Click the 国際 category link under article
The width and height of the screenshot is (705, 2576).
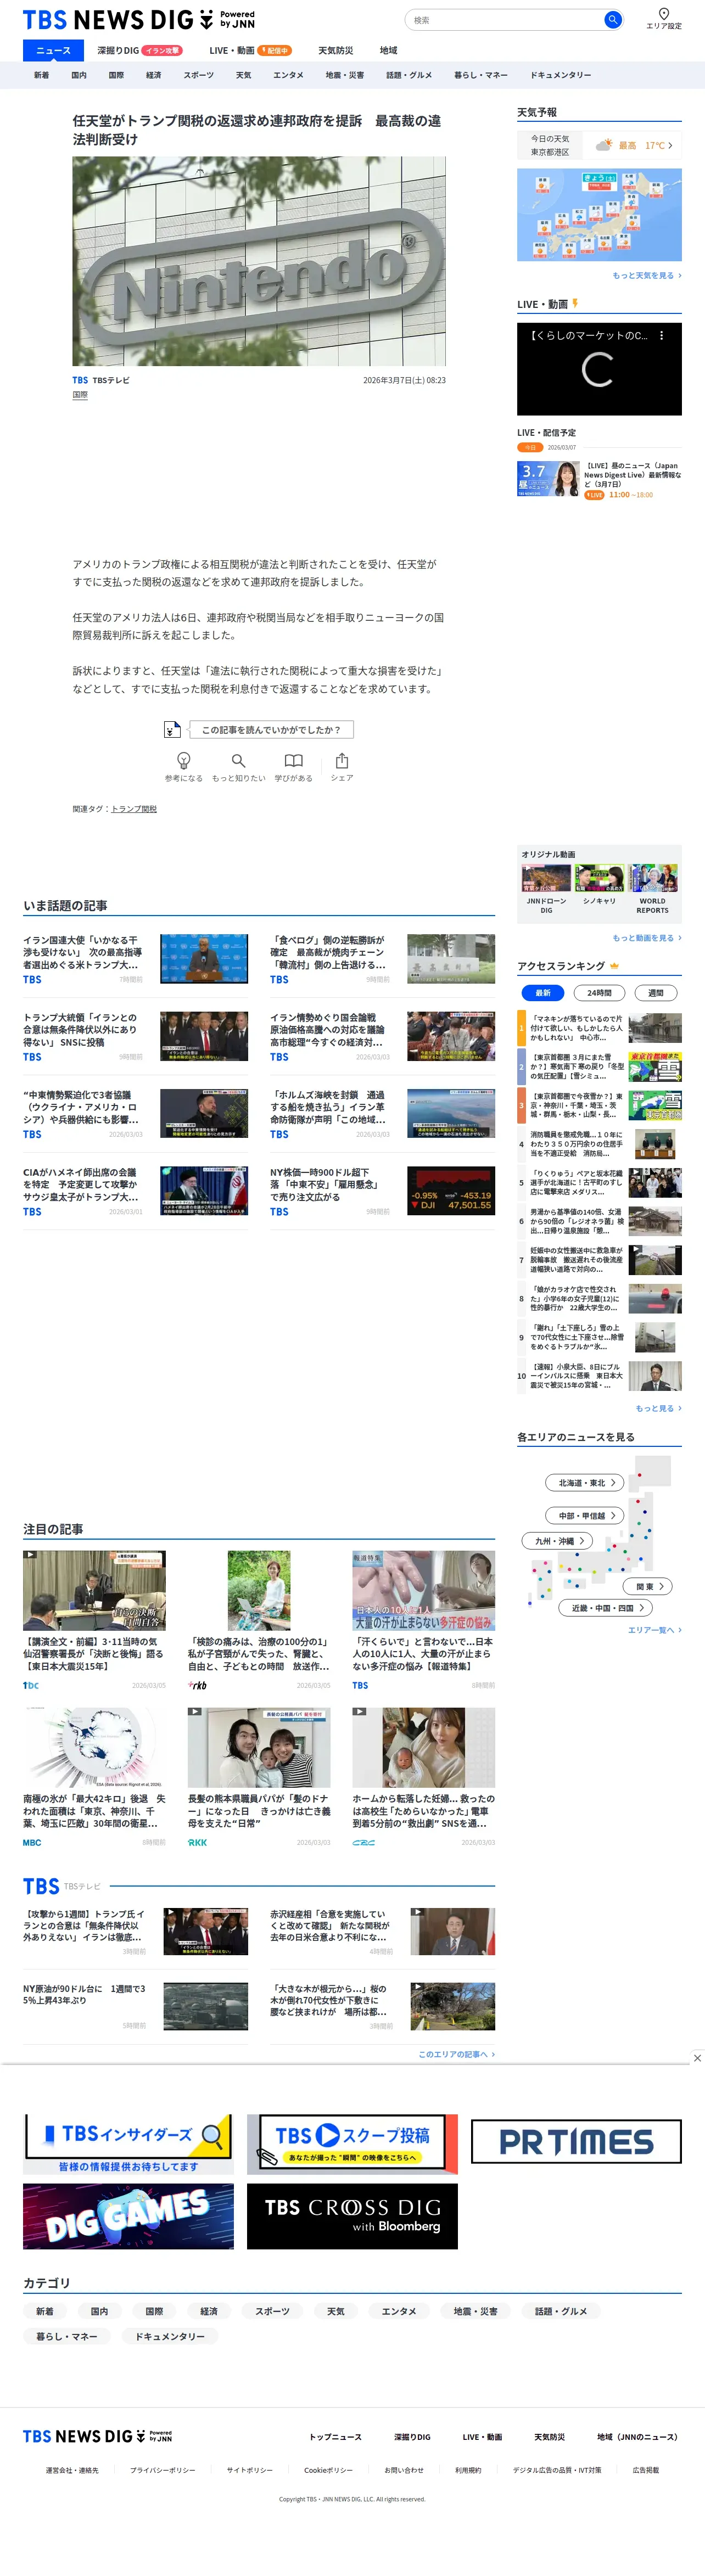coord(80,395)
